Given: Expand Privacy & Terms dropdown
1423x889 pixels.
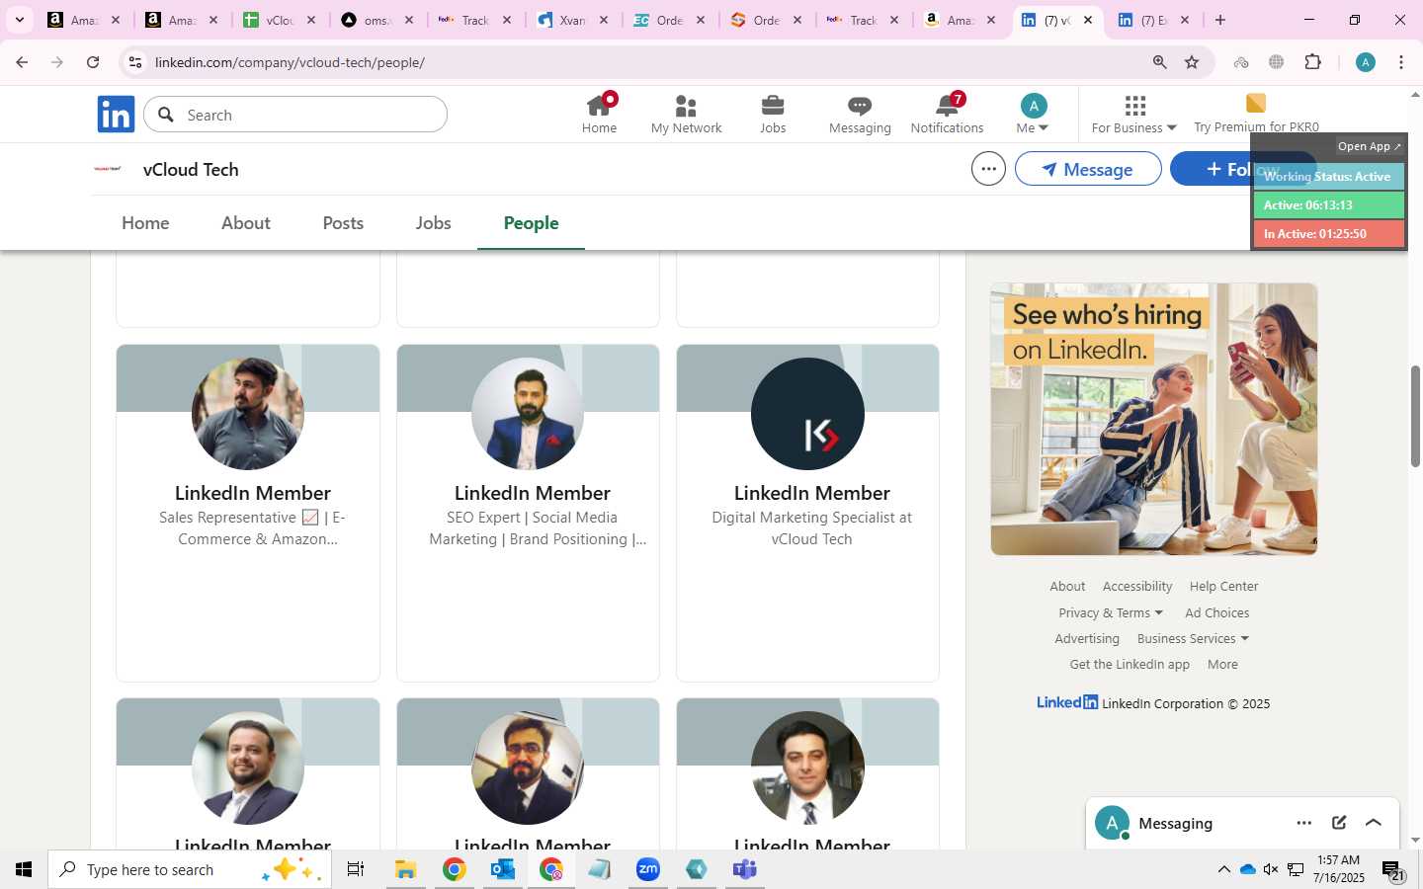Looking at the screenshot, I should point(1111,612).
